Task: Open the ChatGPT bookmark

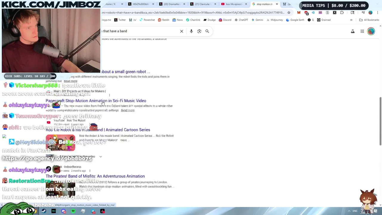Action: 241,20
